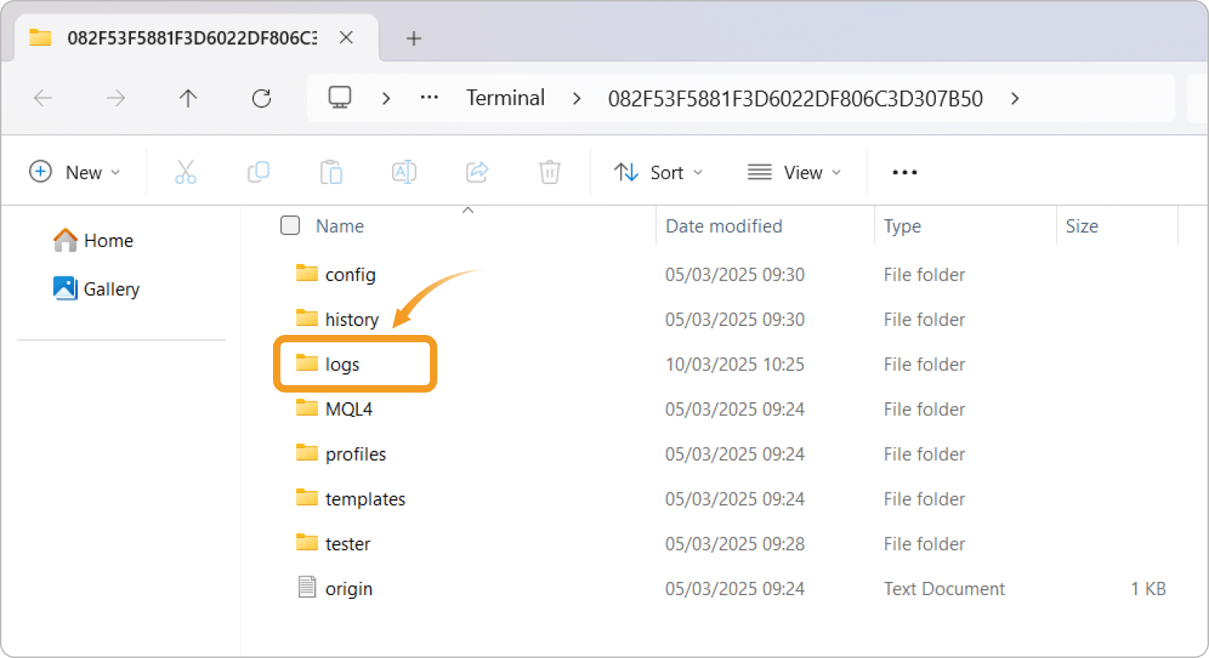Click the config folder icon
The width and height of the screenshot is (1209, 658).
pyautogui.click(x=306, y=274)
